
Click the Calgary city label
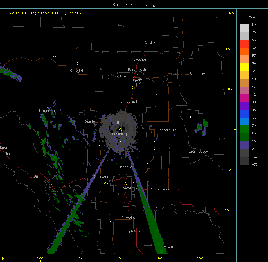click(124, 188)
